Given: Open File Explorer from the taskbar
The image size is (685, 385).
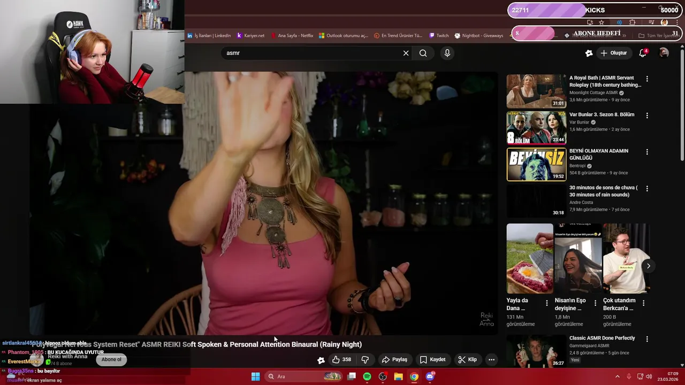Looking at the screenshot, I should (x=398, y=376).
